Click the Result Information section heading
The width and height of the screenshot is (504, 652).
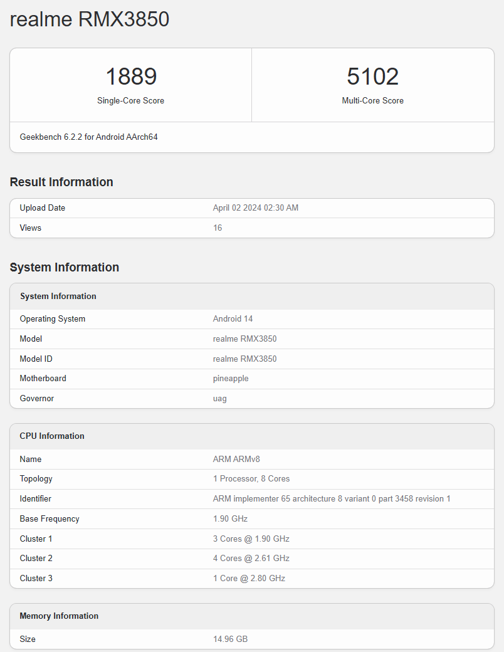coord(61,182)
